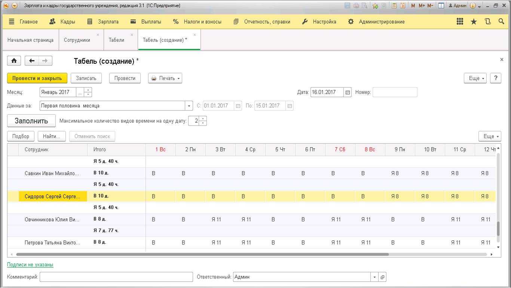Open the history scroll icon

(x=487, y=22)
